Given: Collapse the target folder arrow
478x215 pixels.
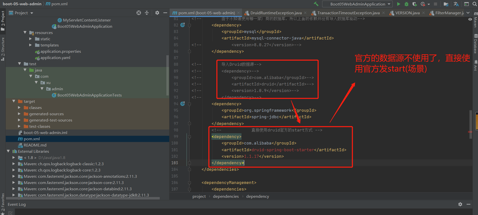Looking at the screenshot, I should click(14, 101).
